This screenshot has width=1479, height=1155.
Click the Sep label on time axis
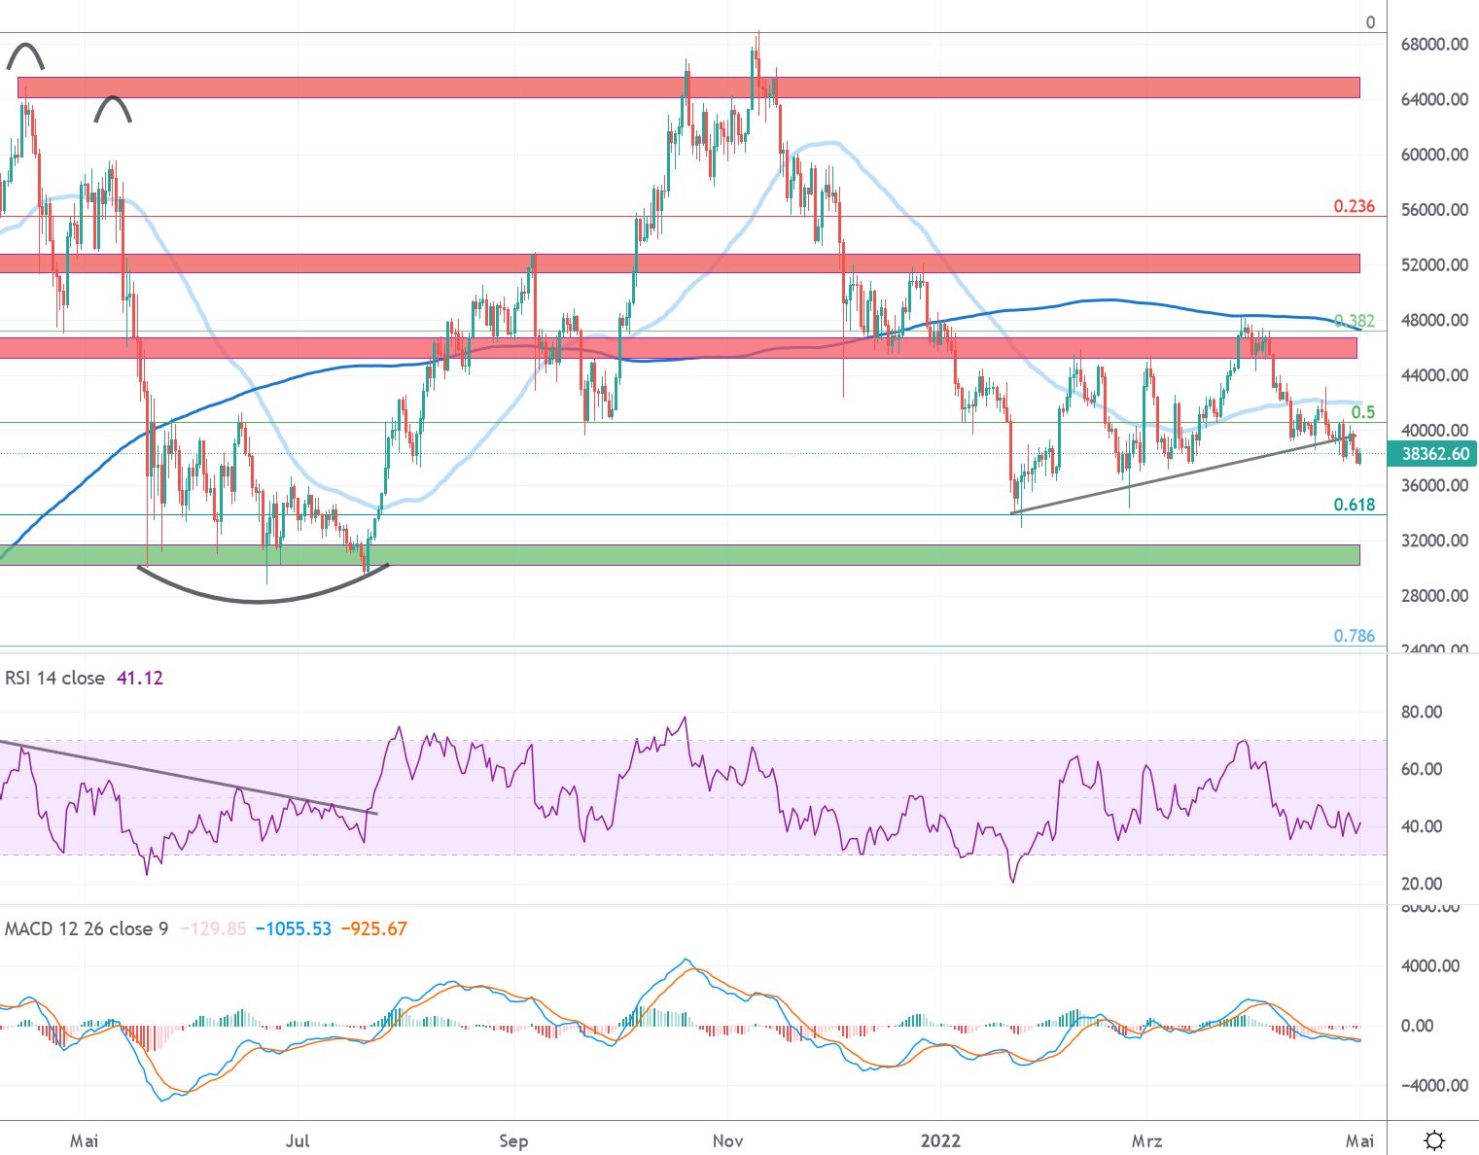coord(513,1140)
